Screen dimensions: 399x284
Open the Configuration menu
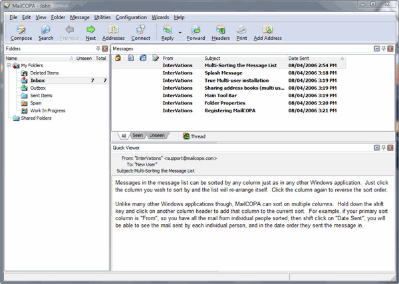point(131,17)
